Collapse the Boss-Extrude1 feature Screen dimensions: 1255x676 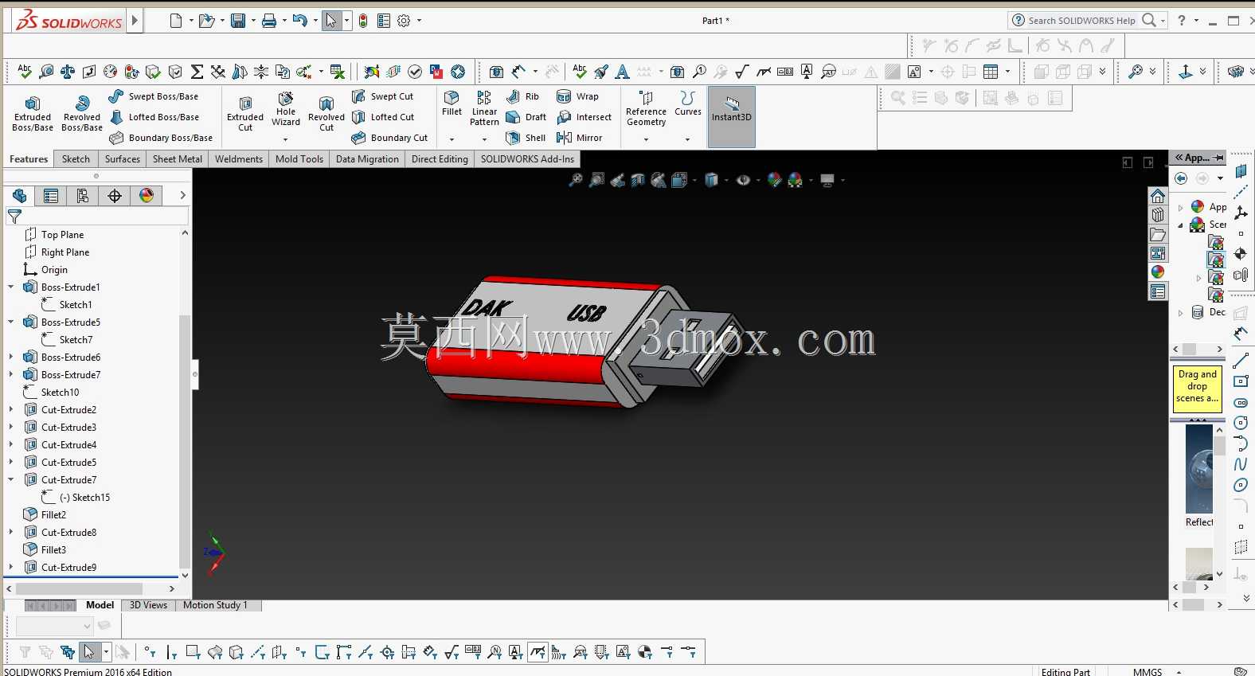[x=11, y=287]
